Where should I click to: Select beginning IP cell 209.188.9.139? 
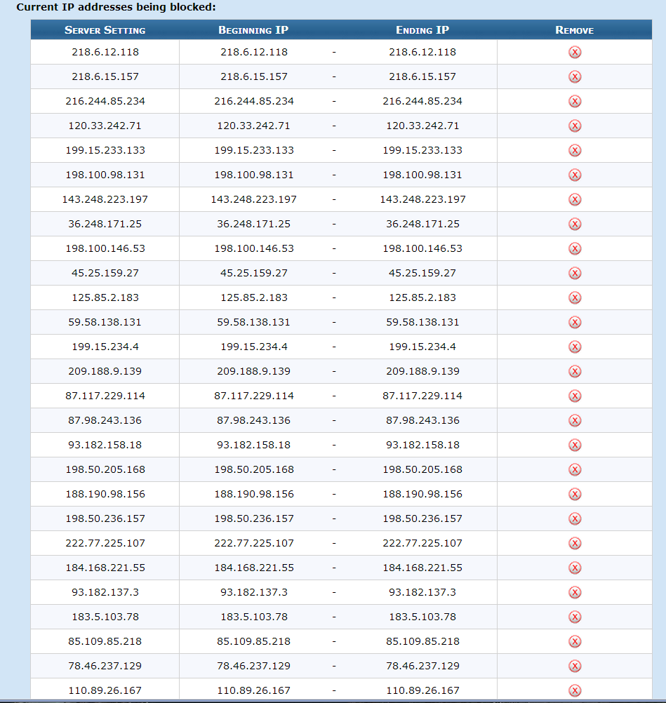click(254, 371)
